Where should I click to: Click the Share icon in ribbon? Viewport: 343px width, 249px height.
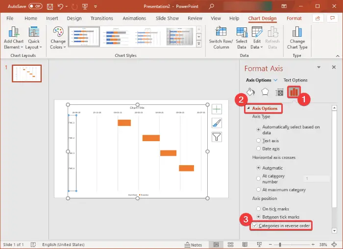[x=318, y=18]
